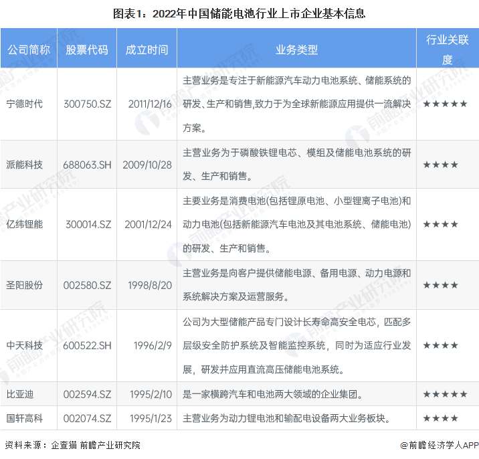Click the 行业关联度 column header
The image size is (479, 459).
(447, 50)
